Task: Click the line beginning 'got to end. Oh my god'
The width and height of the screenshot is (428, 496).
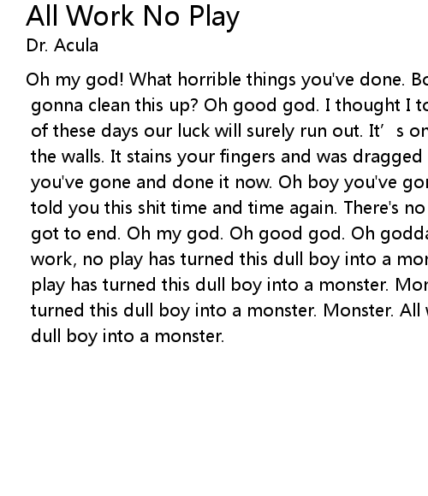Action: [229, 233]
